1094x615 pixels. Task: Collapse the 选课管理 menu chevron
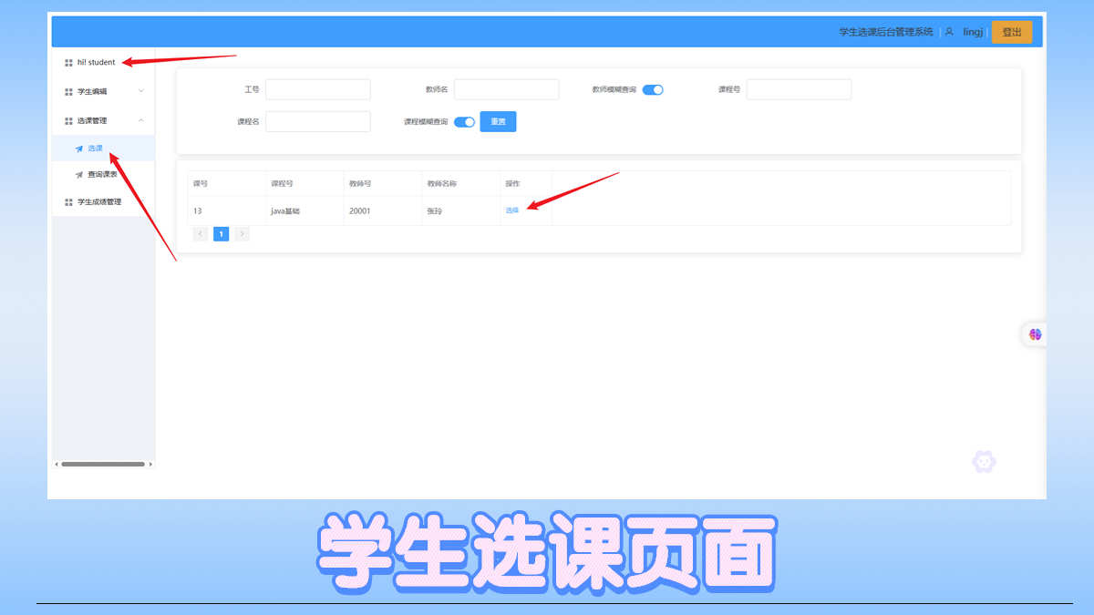point(140,120)
